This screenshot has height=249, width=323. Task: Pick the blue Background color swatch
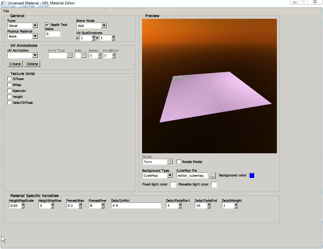[252, 175]
